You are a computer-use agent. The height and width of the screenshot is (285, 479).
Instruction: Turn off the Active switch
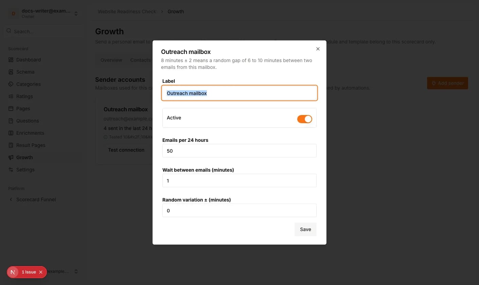304,119
